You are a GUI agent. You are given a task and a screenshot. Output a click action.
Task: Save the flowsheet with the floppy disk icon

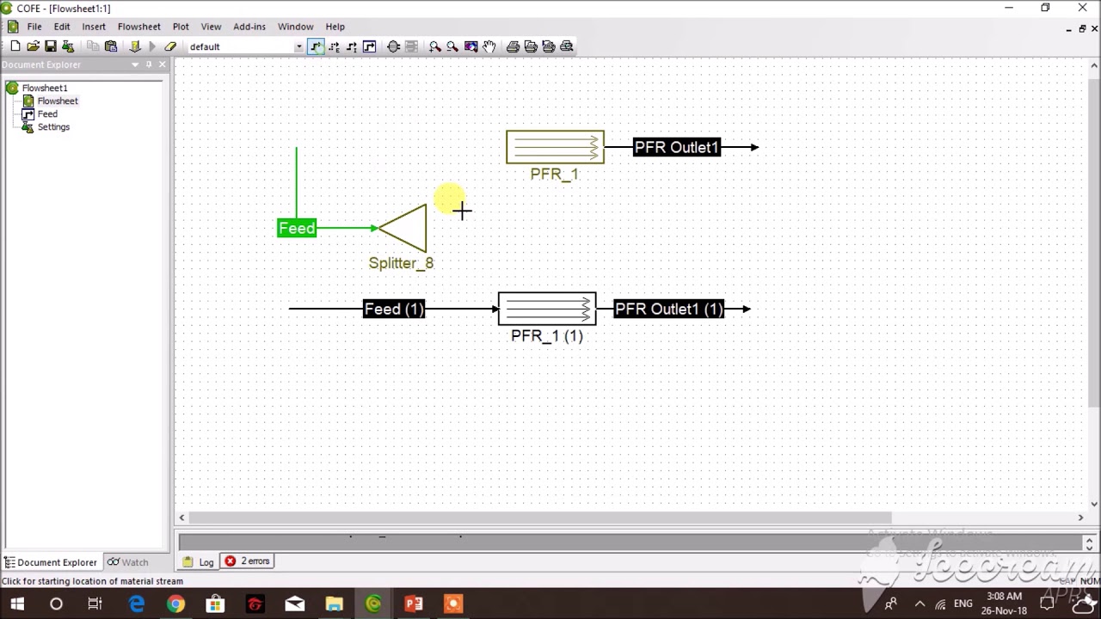51,46
